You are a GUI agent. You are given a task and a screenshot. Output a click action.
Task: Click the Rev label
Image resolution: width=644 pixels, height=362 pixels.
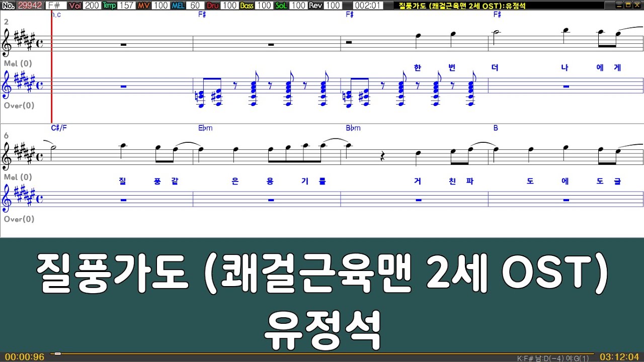tap(315, 6)
